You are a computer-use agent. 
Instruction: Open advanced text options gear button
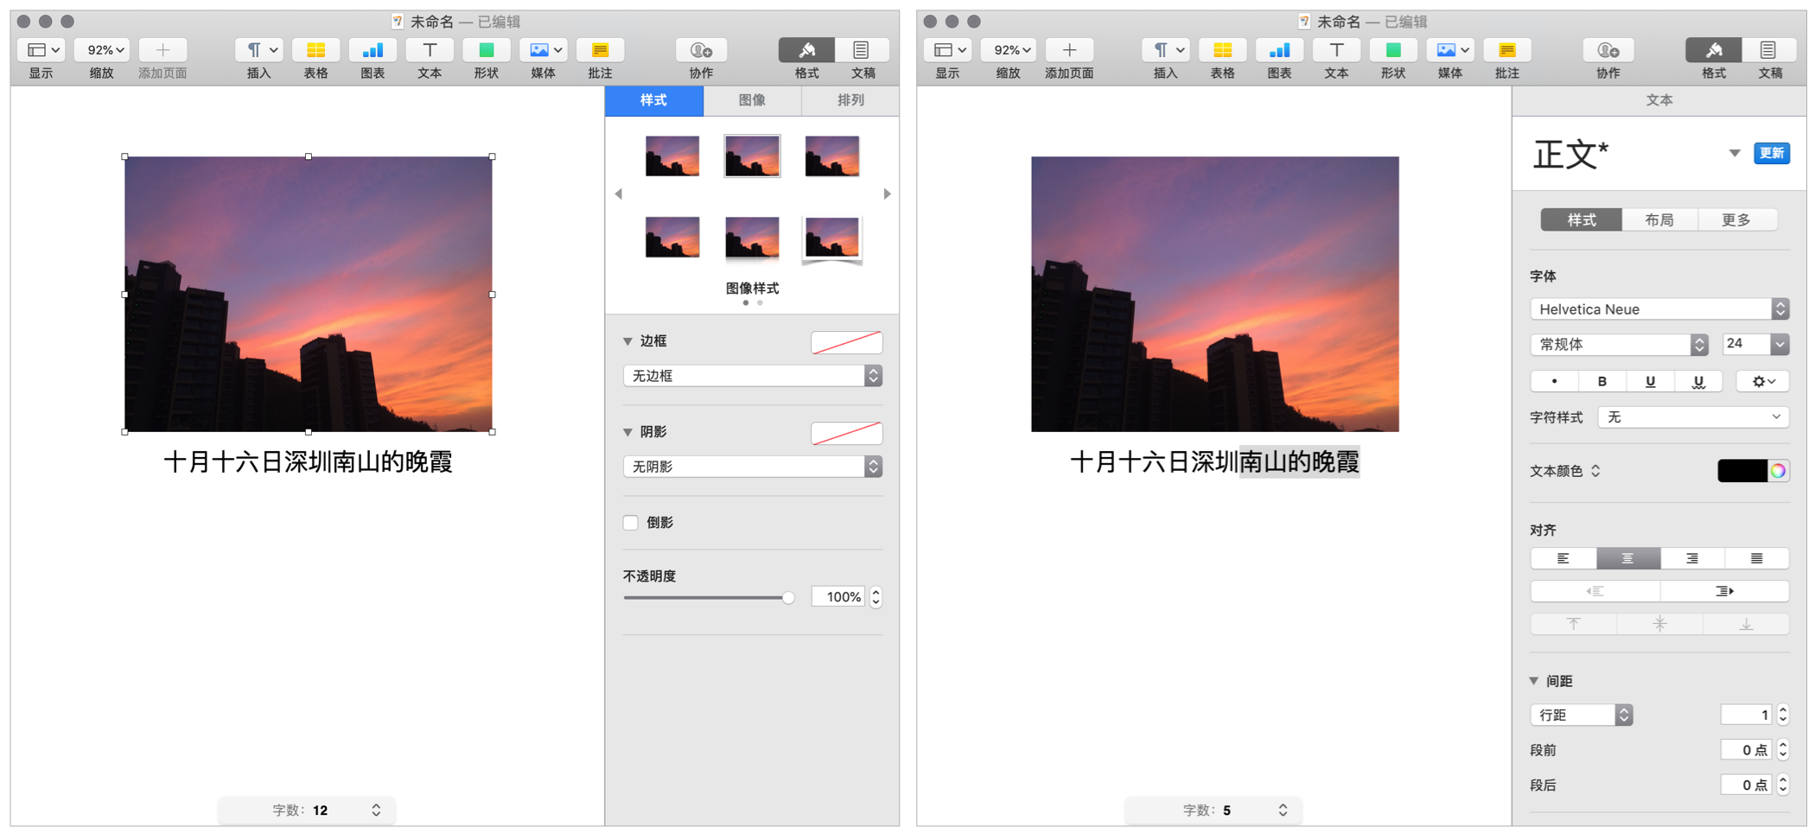click(1763, 381)
